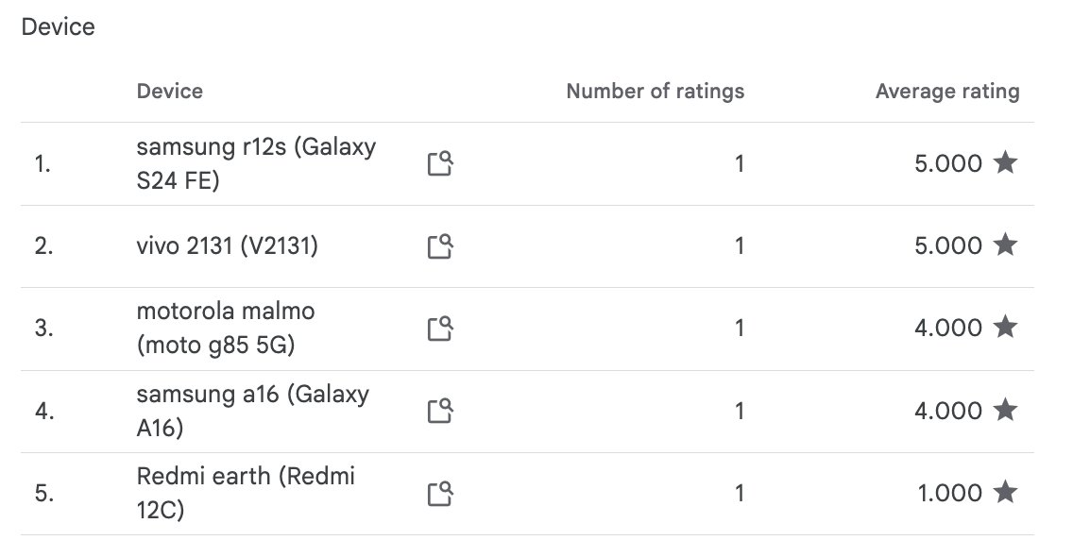Click the star icon in the samsung a16 row

[x=1005, y=410]
